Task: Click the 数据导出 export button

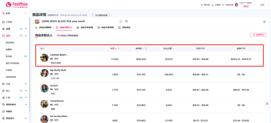Action: (258, 35)
